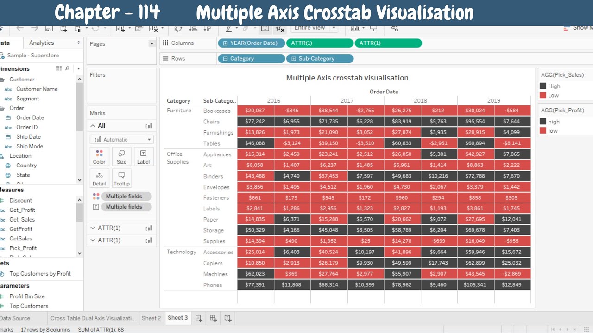Open the Color shelf in Marks card

[99, 156]
